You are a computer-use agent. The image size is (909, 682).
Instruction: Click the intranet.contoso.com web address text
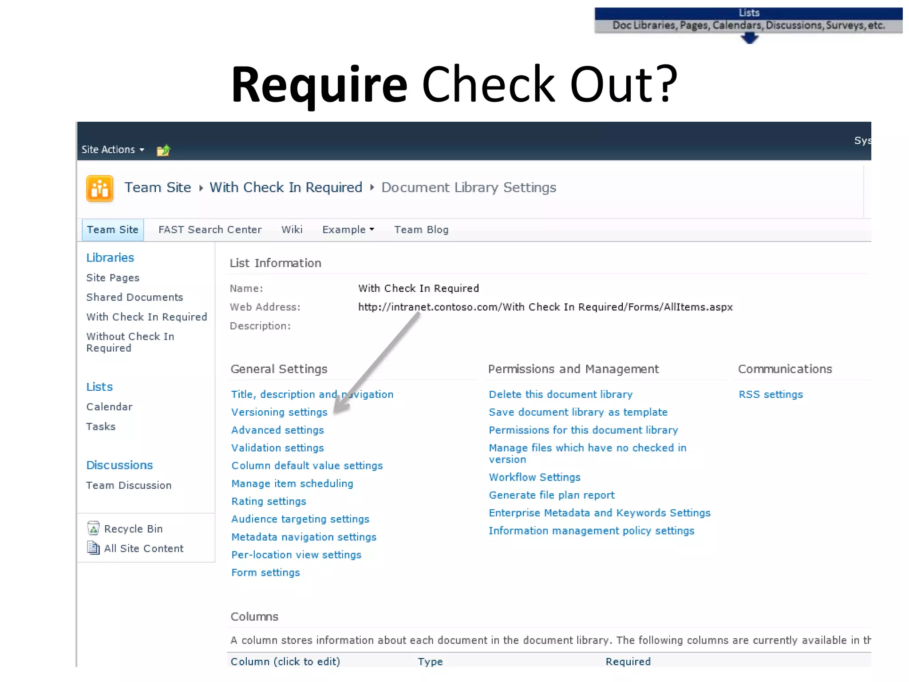(x=545, y=307)
